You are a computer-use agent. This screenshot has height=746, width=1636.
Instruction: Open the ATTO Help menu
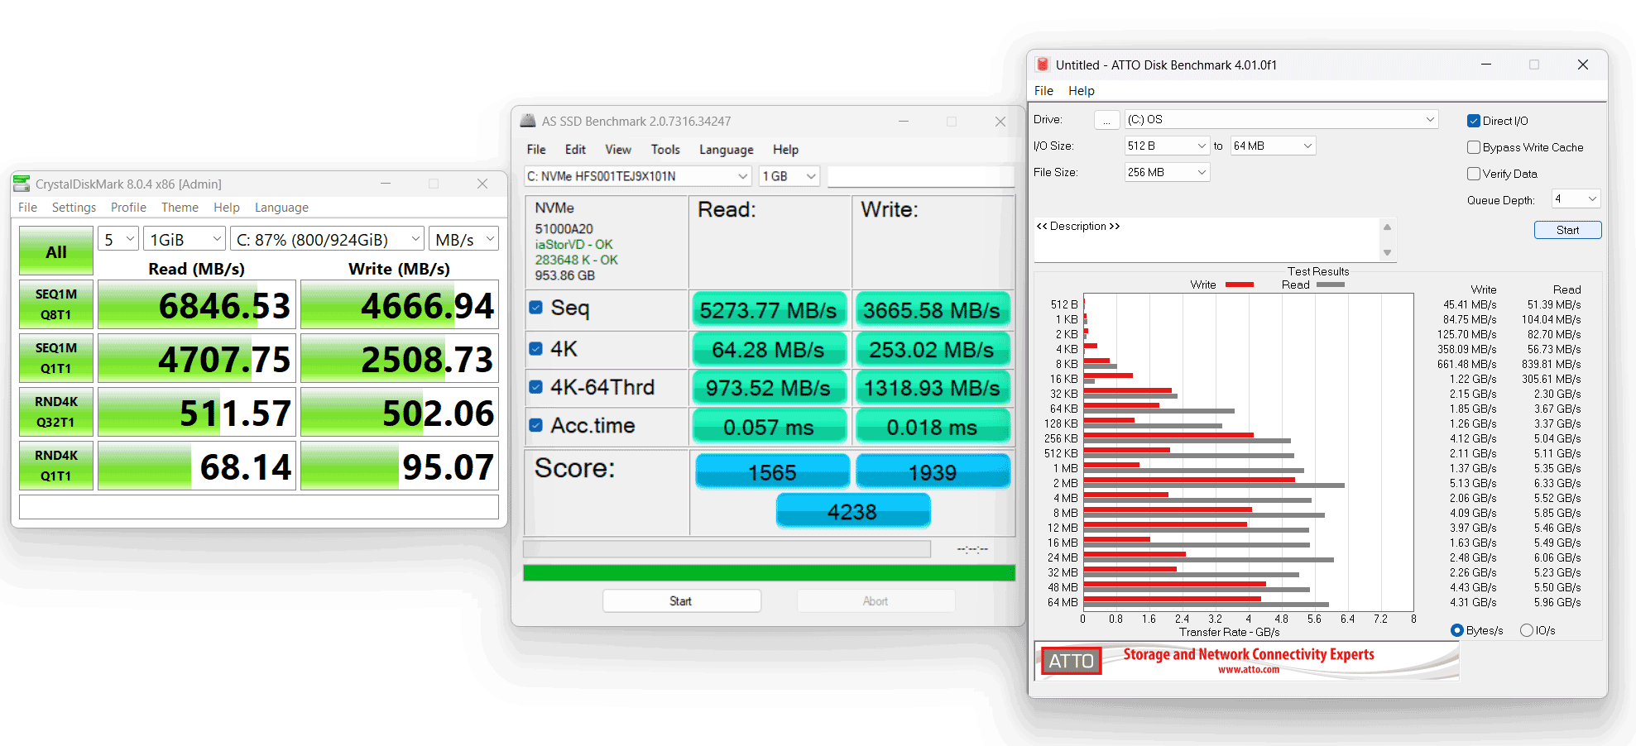[1081, 91]
